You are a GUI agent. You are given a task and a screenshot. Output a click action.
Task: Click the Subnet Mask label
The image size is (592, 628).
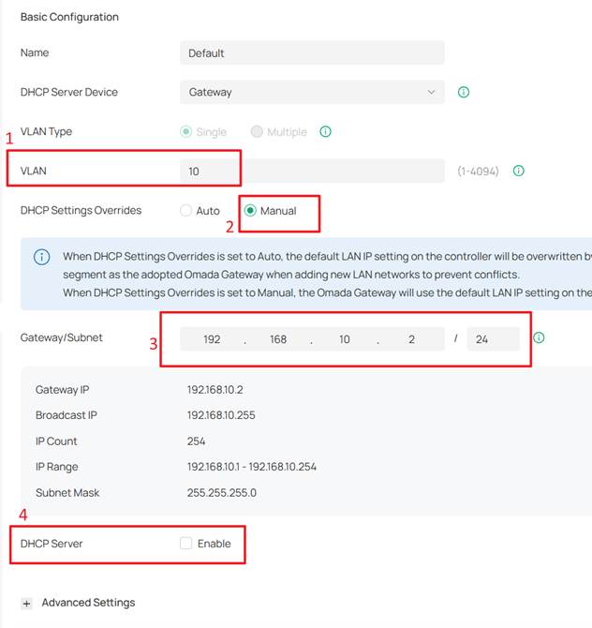coord(67,493)
